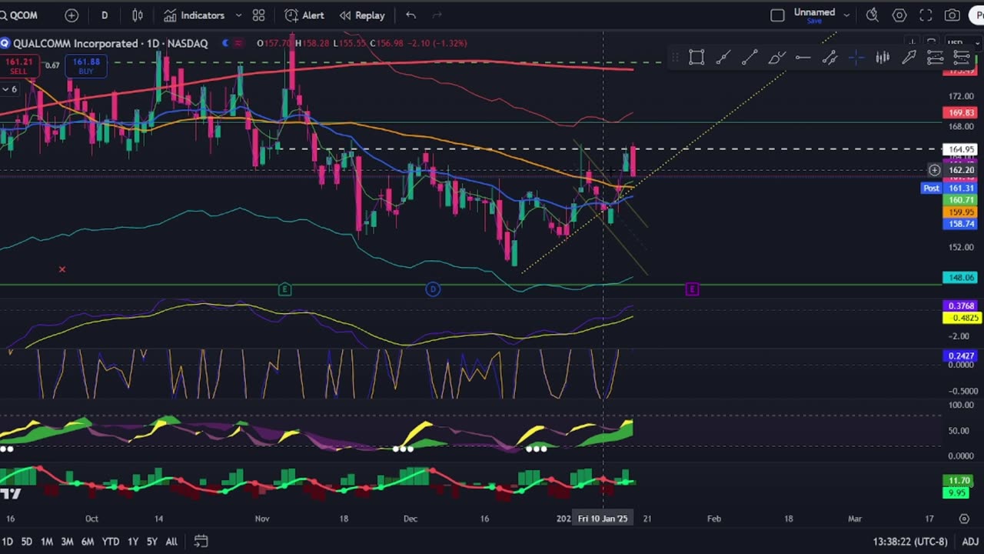The height and width of the screenshot is (554, 984).
Task: Select the first trend line tool
Action: (723, 57)
